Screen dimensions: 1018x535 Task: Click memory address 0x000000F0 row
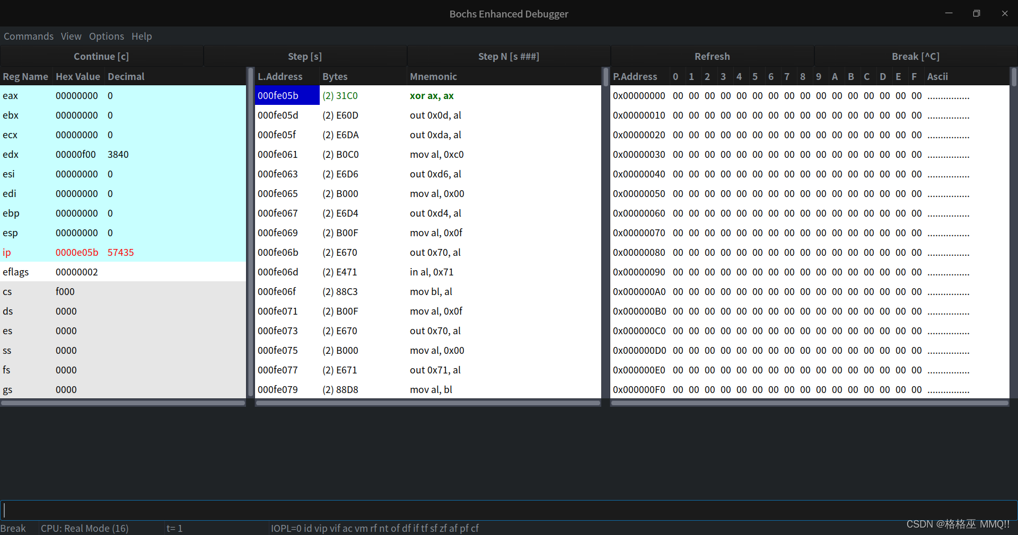(x=810, y=389)
